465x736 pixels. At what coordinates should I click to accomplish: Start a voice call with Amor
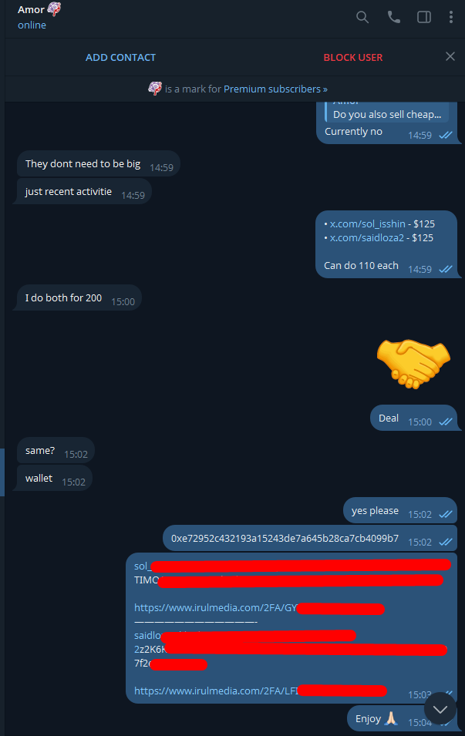(x=393, y=18)
